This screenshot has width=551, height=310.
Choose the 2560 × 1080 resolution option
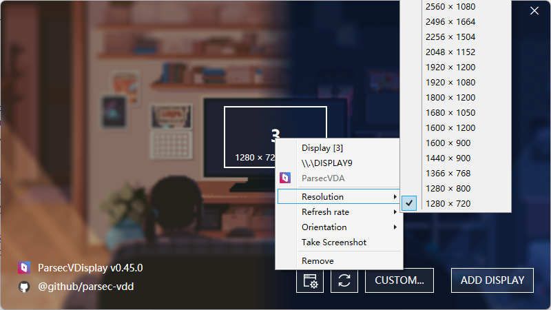point(450,6)
